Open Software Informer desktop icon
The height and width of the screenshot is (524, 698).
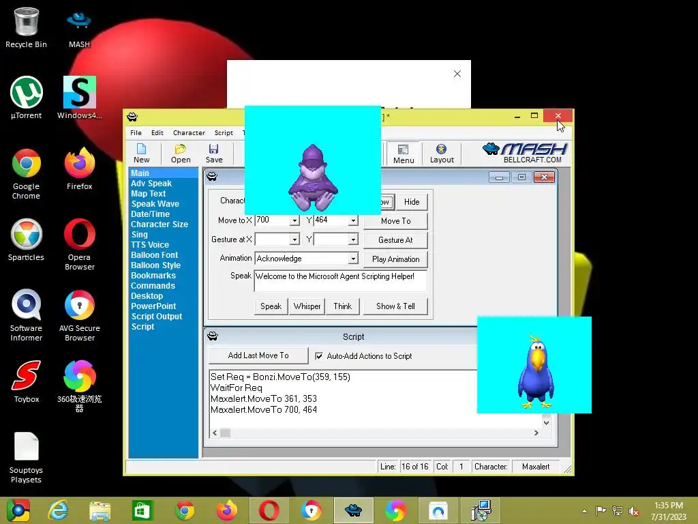(27, 315)
